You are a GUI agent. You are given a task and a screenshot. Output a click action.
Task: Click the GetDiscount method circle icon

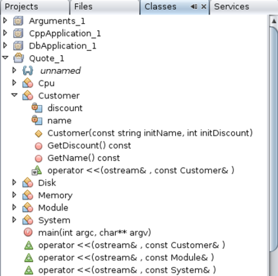39,146
